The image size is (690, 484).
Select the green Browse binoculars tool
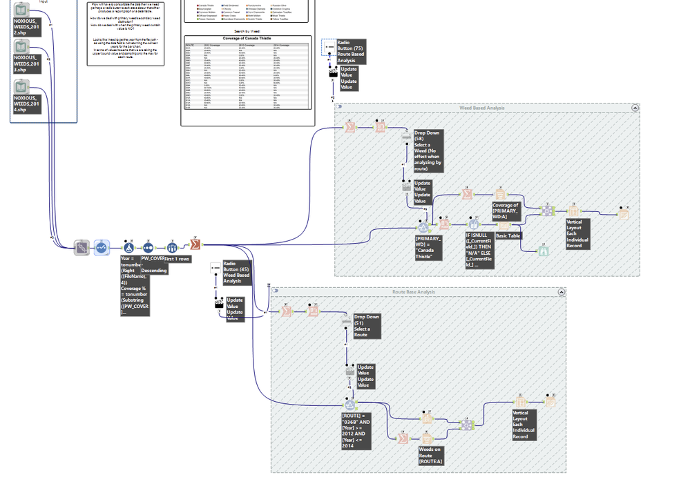(x=544, y=251)
